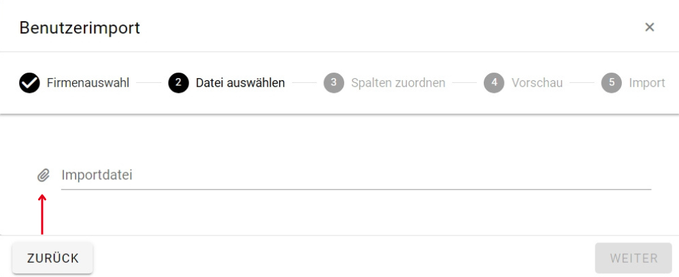Screen dimensions: 679x277
Task: Click the paperclip attachment icon
Action: click(43, 176)
